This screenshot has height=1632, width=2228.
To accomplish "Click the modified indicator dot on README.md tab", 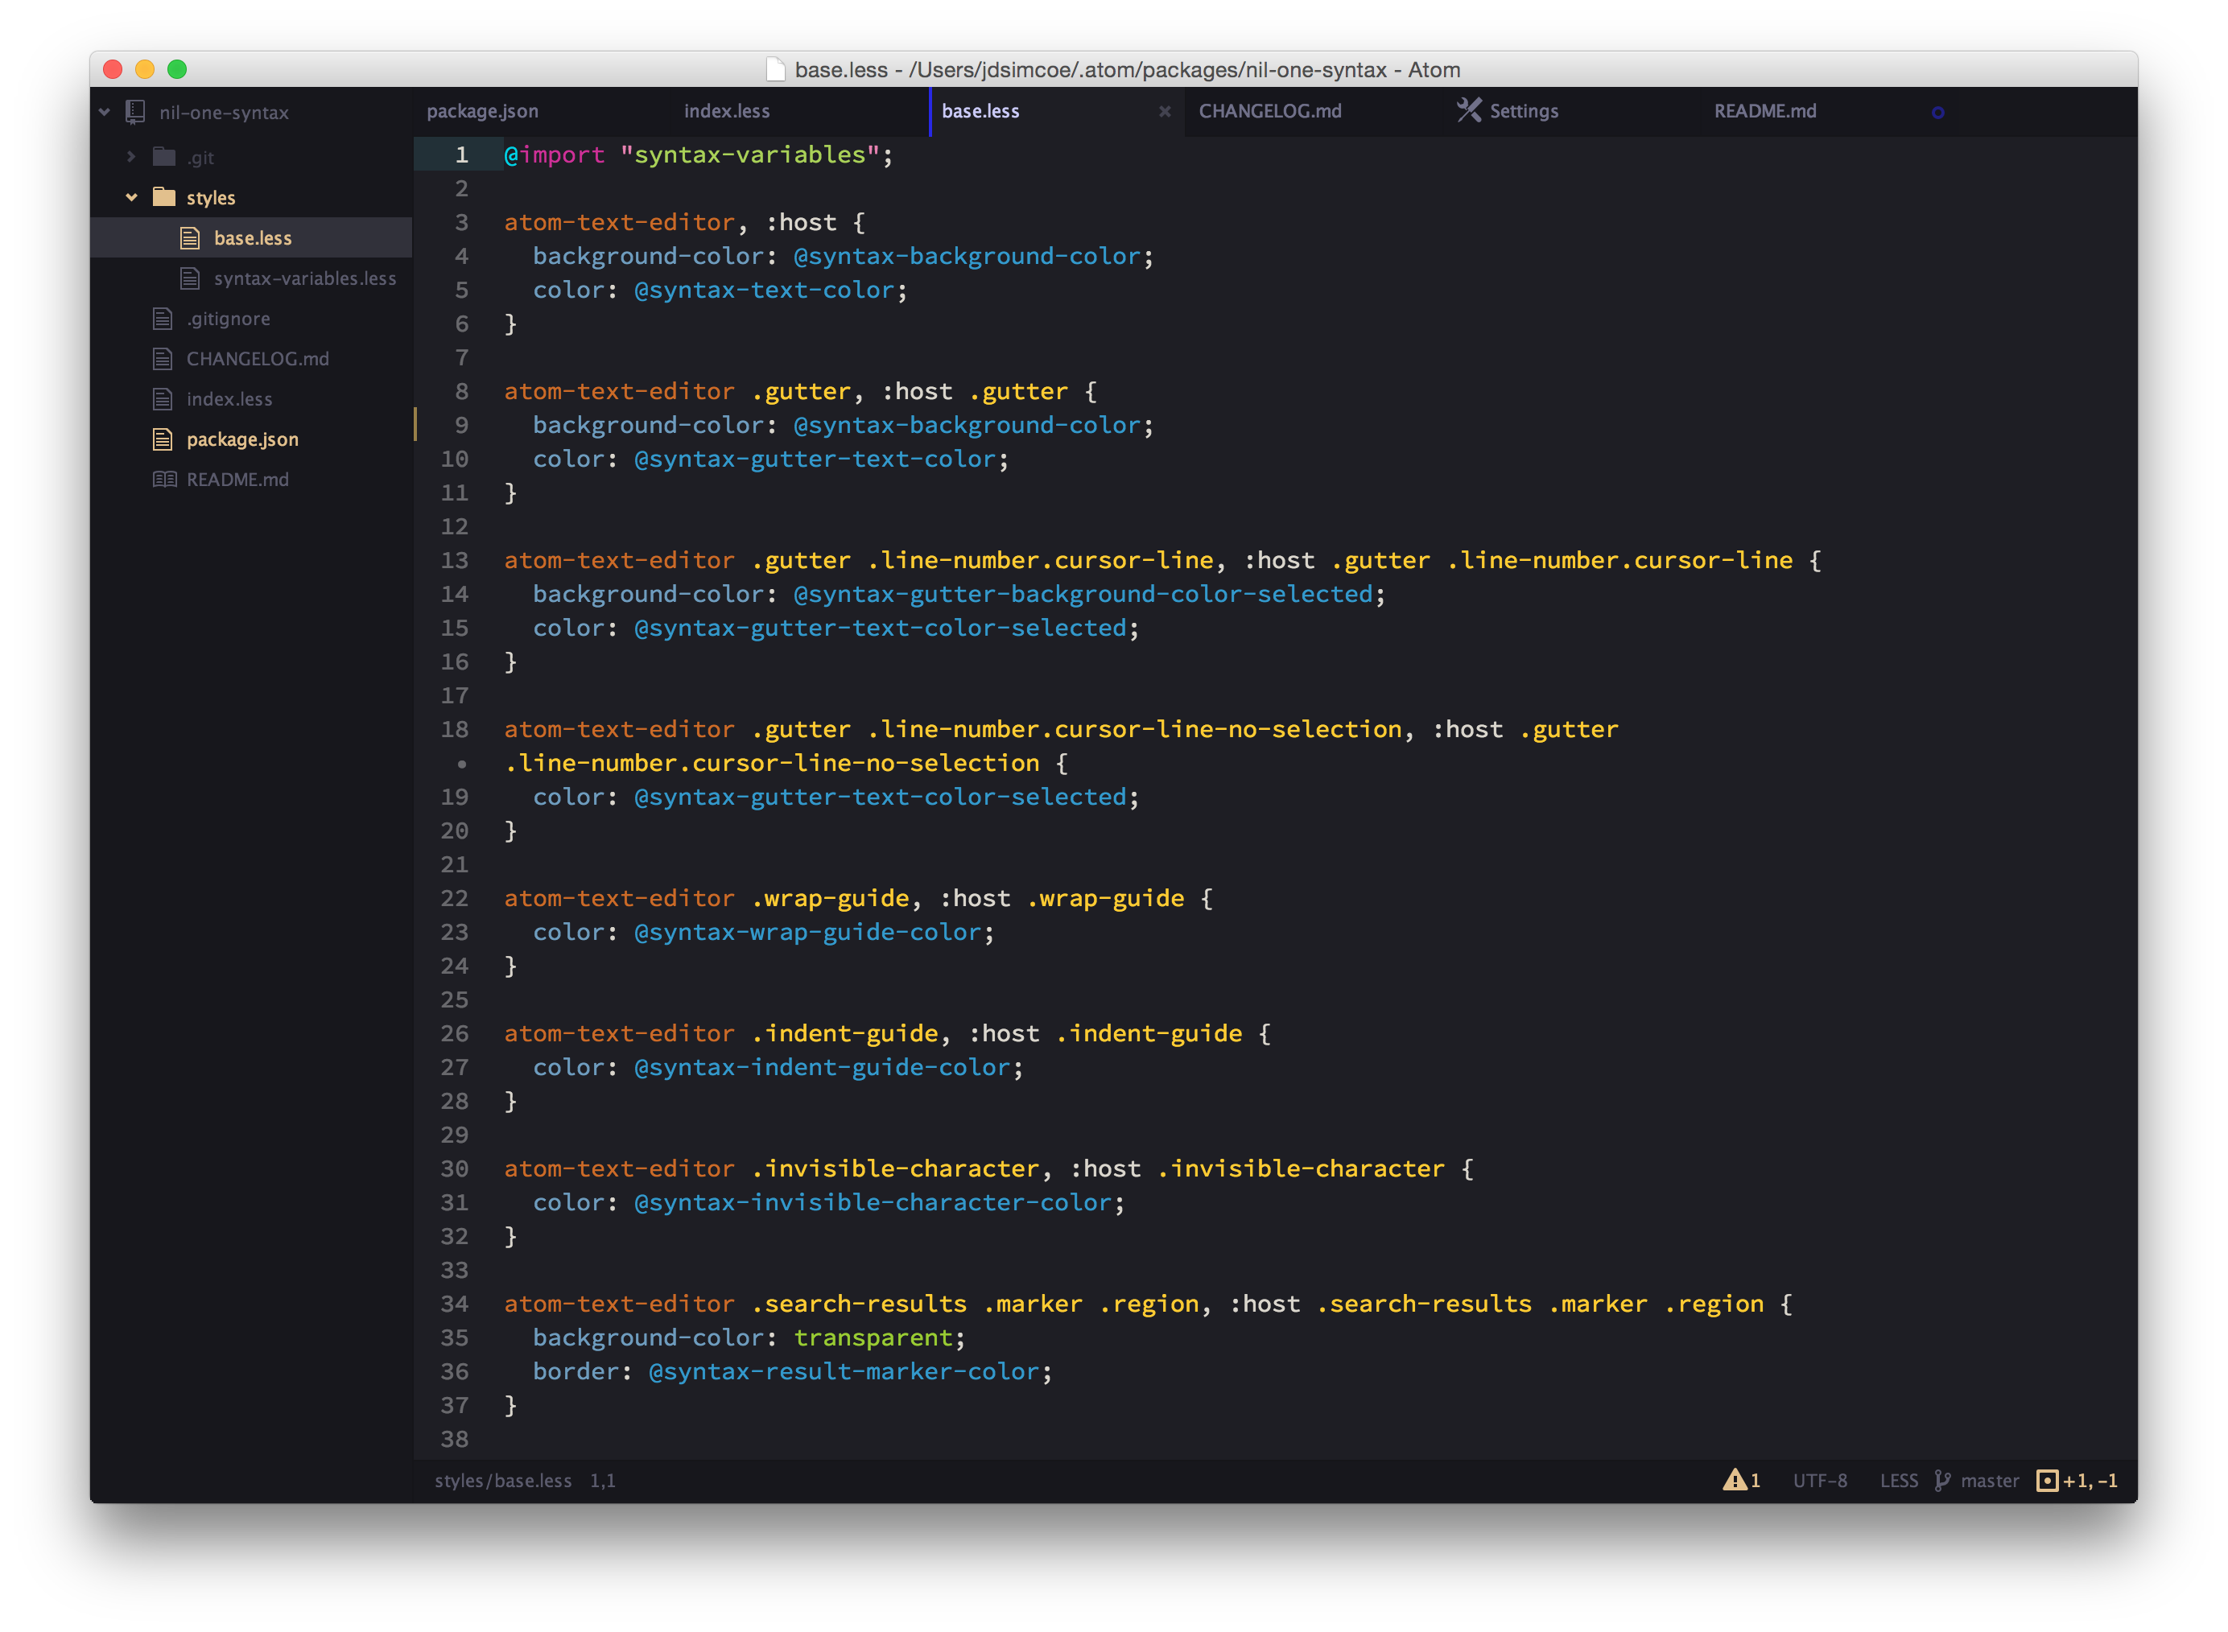I will (1937, 113).
